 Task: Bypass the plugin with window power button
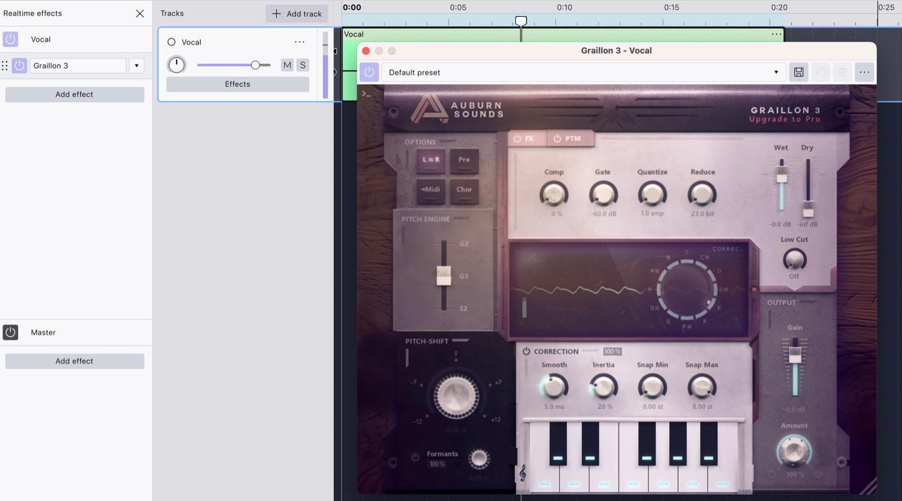click(x=369, y=72)
